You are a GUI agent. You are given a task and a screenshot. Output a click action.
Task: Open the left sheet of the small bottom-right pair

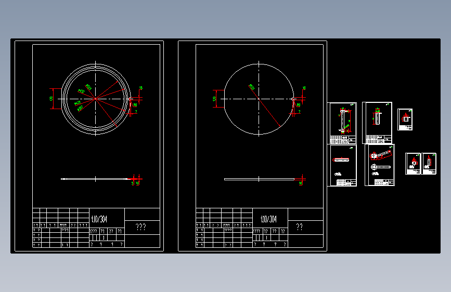tap(413, 164)
